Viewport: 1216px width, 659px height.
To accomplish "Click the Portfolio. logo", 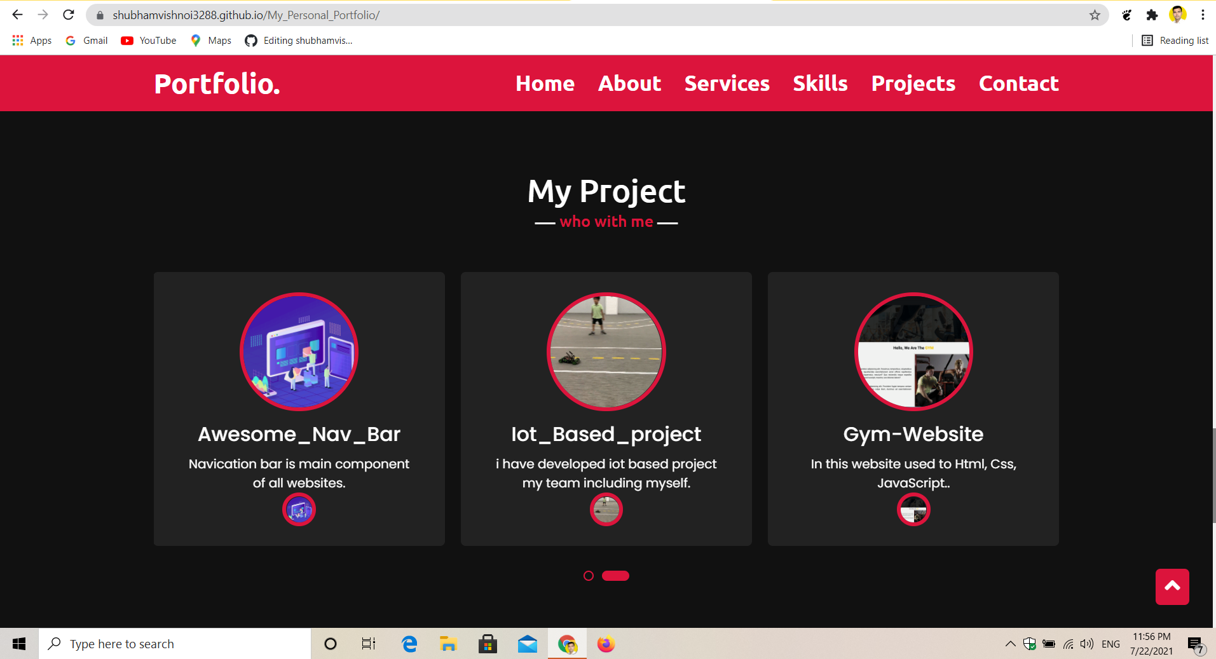I will 217,84.
